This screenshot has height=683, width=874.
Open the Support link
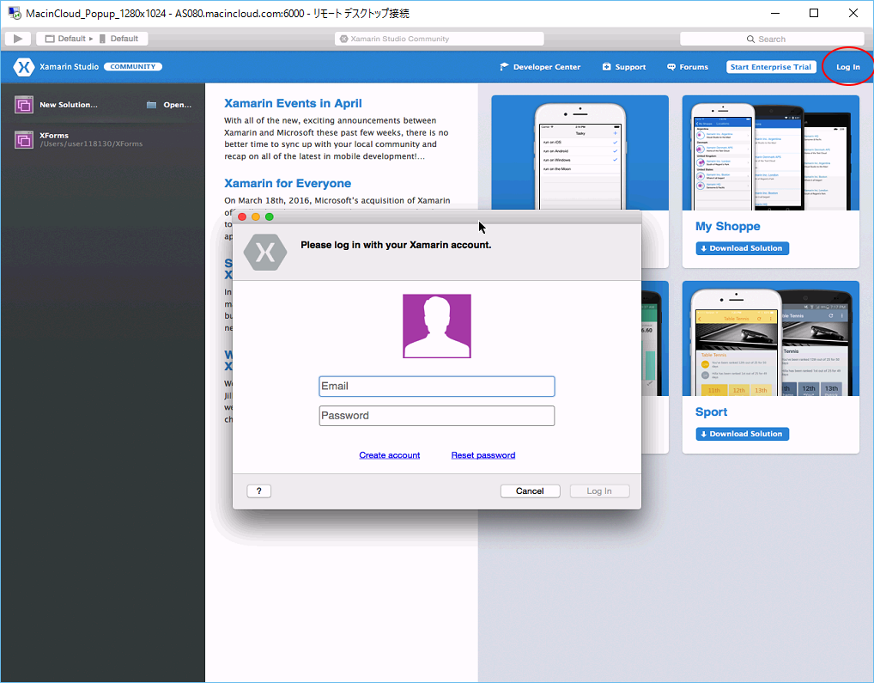pos(624,67)
